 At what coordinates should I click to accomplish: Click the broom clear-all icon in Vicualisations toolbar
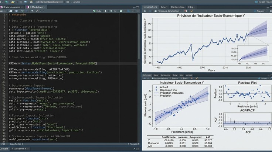[x=192, y=11]
